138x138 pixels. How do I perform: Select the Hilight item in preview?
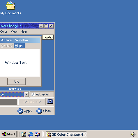click(19, 46)
